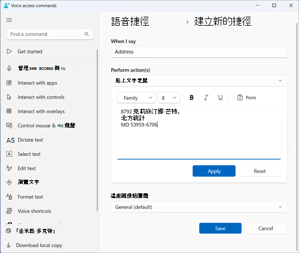Image resolution: width=299 pixels, height=253 pixels.
Task: Click the Save button
Action: [x=220, y=228]
